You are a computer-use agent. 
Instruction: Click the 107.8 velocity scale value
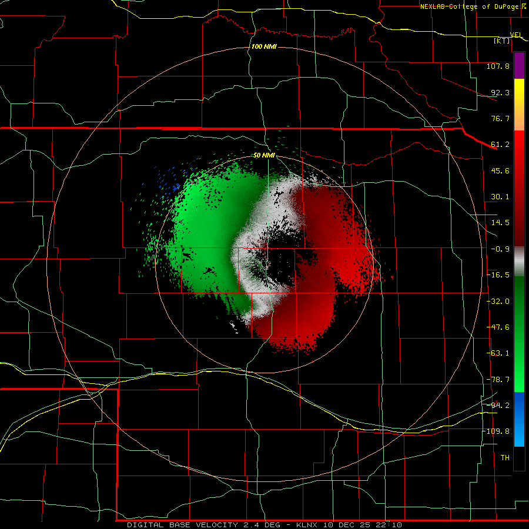tap(498, 66)
